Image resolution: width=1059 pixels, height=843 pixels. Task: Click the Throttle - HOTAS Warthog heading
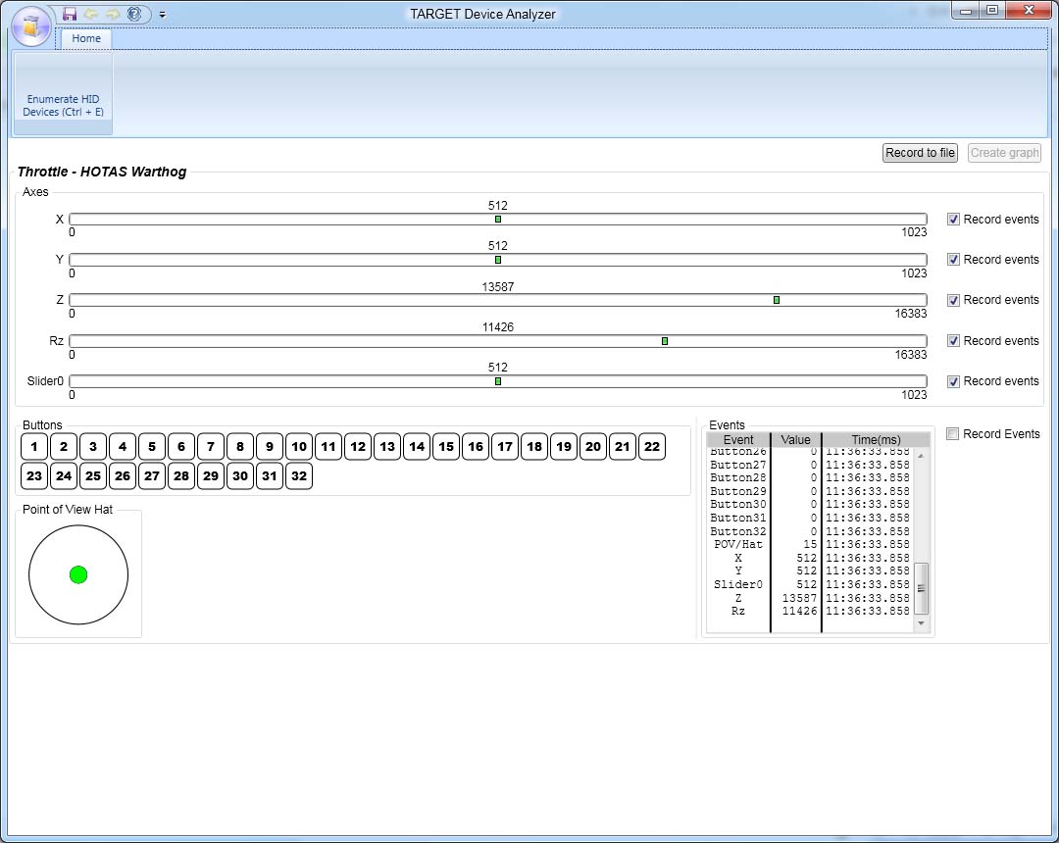pos(102,172)
